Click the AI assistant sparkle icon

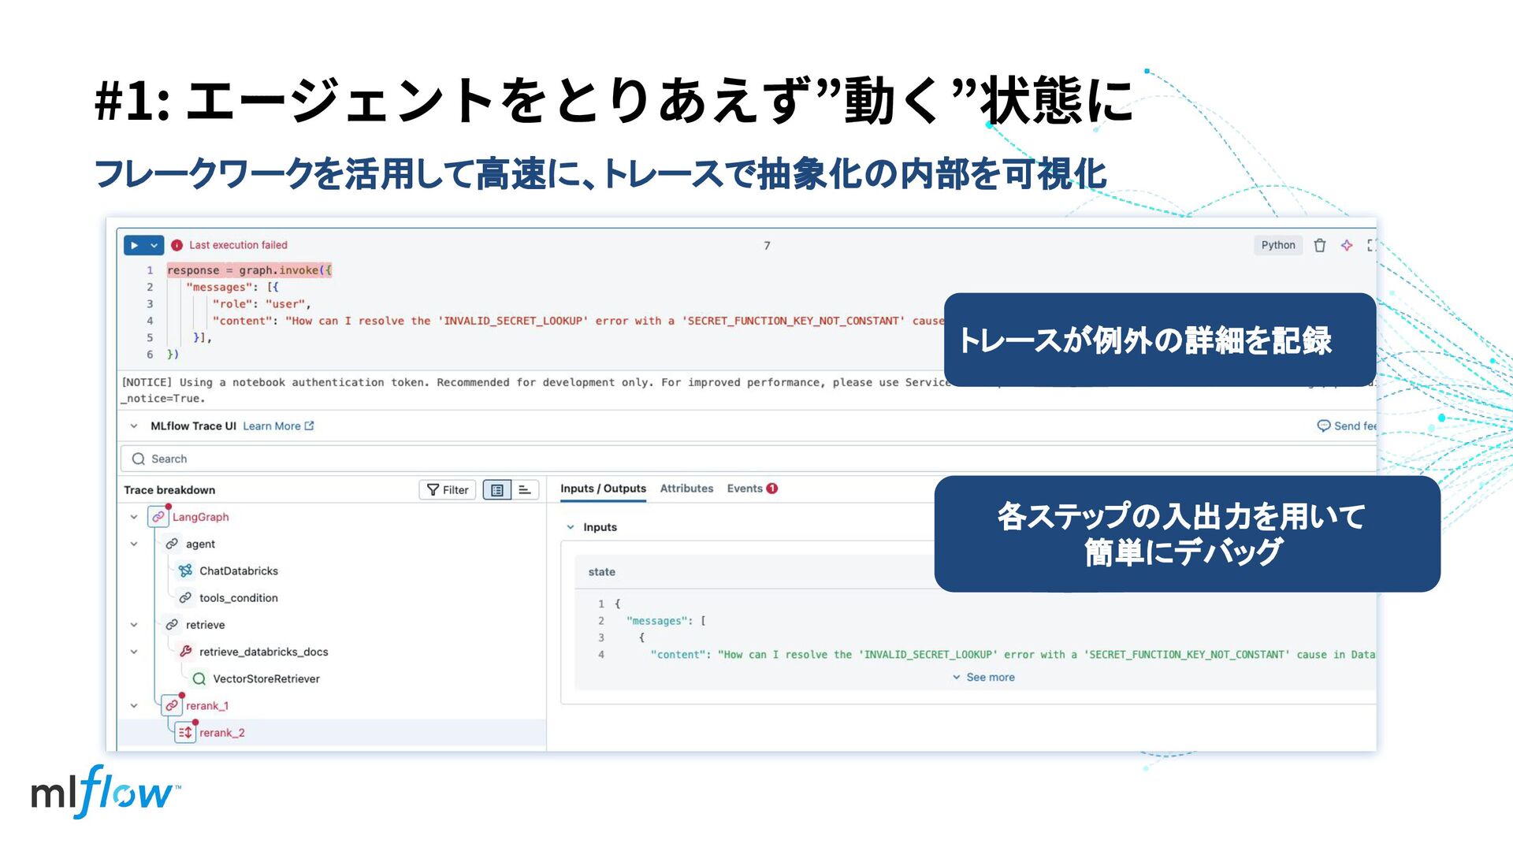(1347, 245)
